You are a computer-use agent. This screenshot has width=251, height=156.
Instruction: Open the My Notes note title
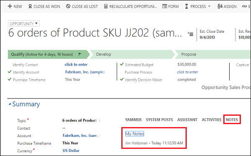134,134
